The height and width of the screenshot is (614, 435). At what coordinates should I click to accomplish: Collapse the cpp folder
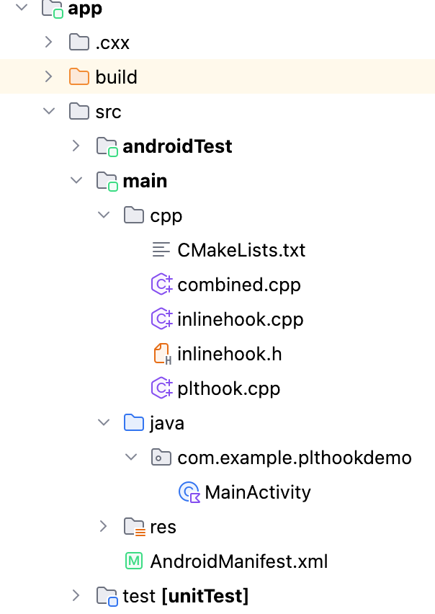(103, 215)
